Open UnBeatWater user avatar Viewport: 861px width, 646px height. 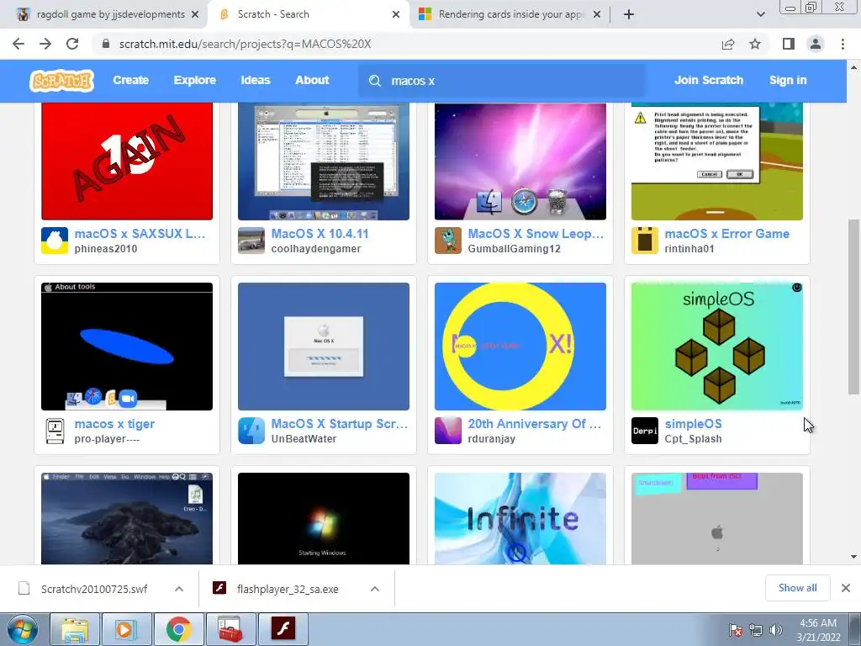tap(251, 432)
